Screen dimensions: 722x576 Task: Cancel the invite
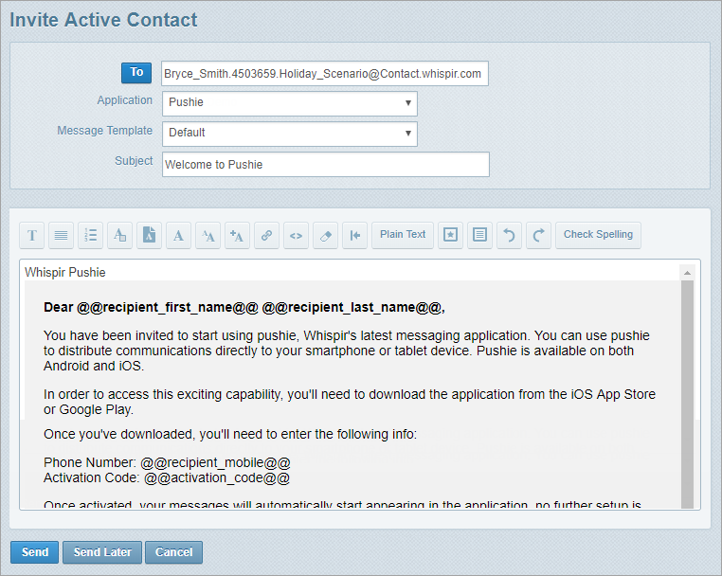(x=174, y=552)
